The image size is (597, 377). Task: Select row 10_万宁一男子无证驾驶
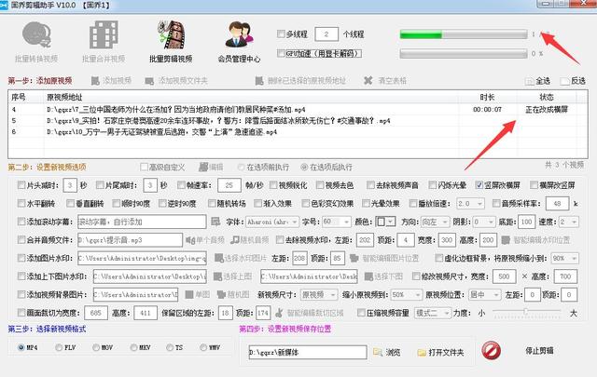pos(297,132)
